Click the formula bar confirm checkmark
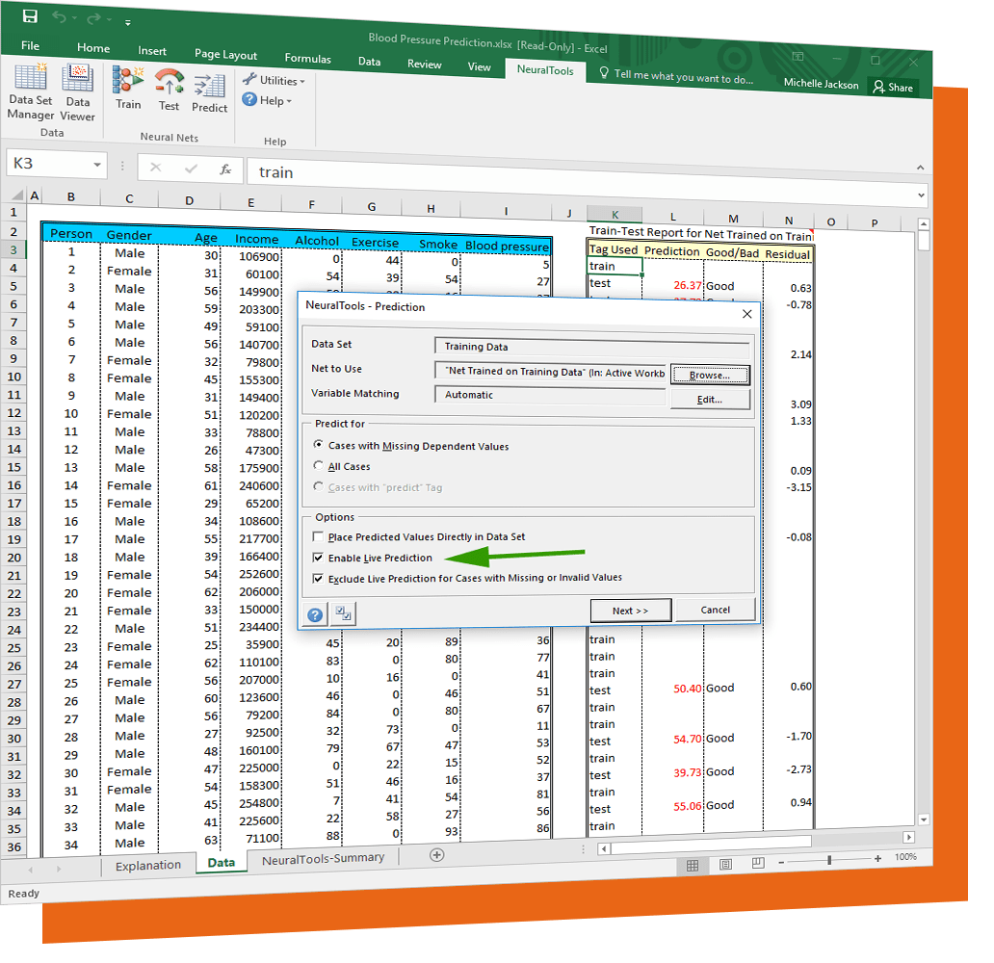Viewport: 994px width, 963px height. (190, 169)
